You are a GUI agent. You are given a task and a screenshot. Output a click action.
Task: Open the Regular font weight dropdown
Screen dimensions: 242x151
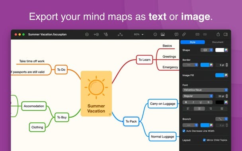coord(198,96)
